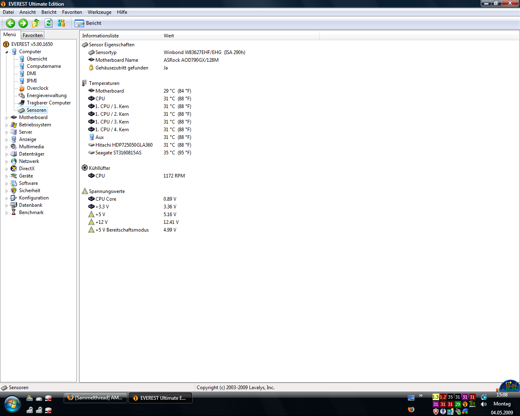Open the Ansicht menu
The image size is (520, 416).
point(28,12)
